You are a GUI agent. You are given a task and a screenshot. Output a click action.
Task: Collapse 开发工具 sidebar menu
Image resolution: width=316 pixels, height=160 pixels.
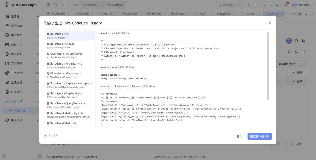click(x=22, y=101)
